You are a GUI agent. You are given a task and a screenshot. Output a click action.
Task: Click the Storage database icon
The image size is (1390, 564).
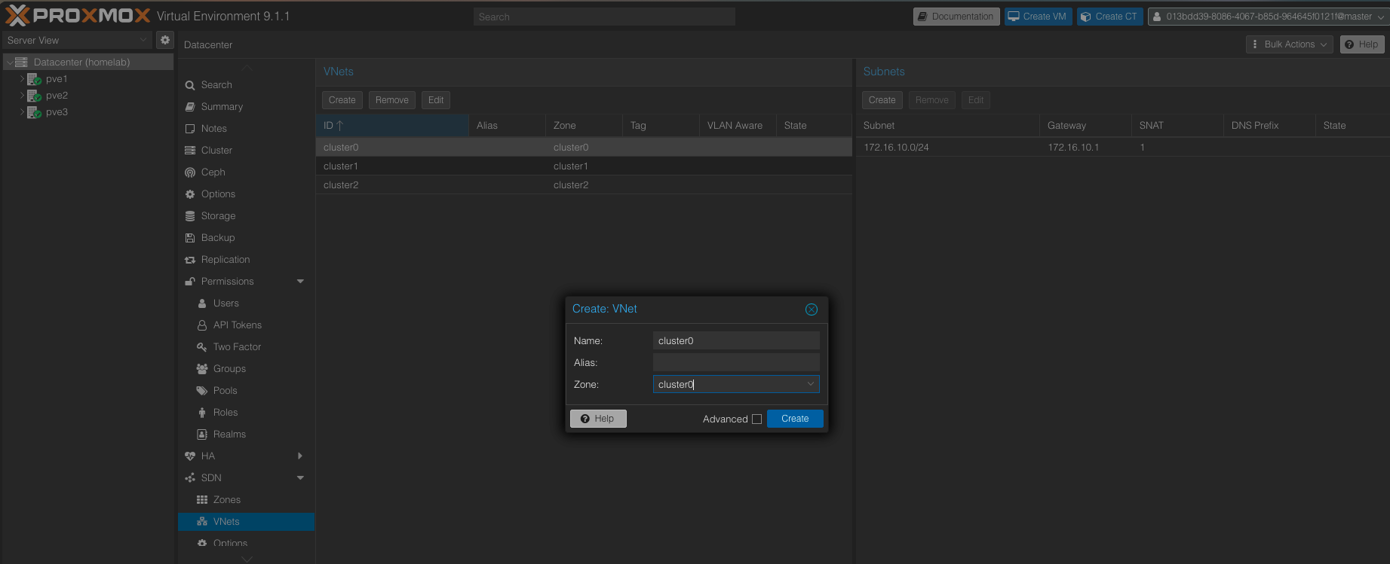(190, 216)
